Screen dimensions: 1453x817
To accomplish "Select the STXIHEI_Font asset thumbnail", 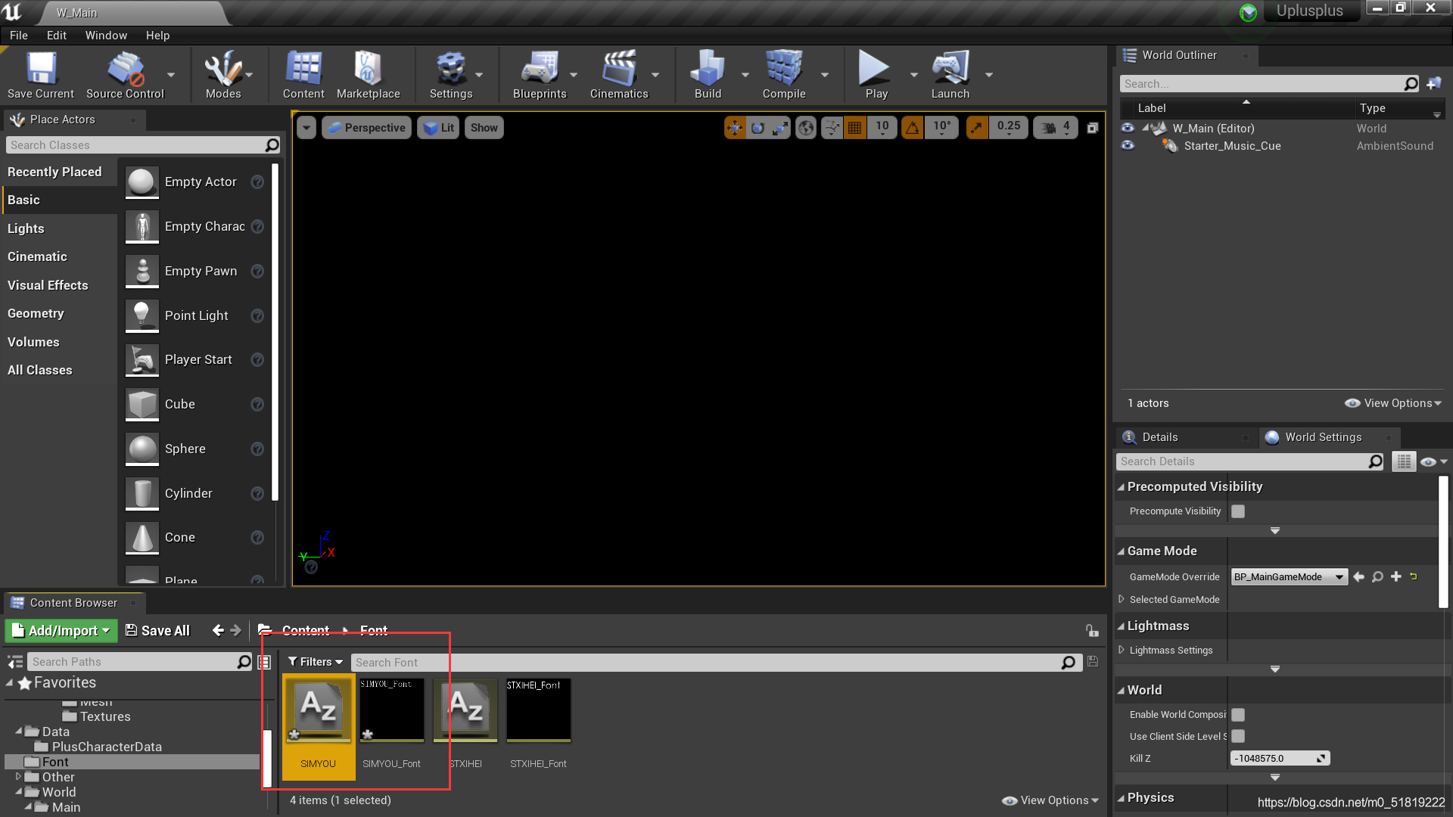I will pos(538,711).
